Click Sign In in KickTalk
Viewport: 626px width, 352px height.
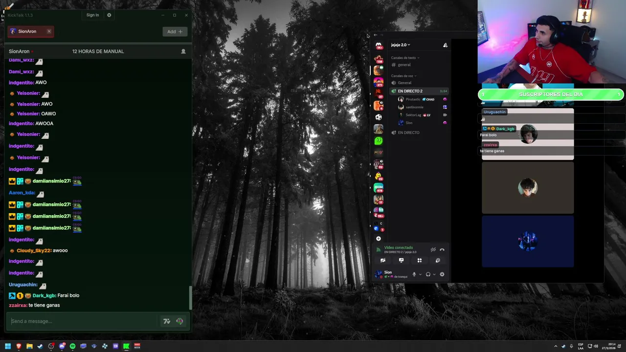tap(92, 15)
